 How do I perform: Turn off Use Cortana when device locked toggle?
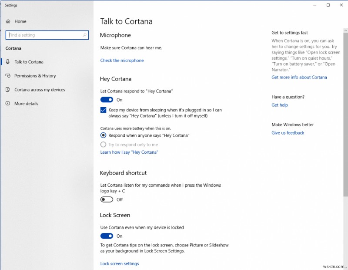(x=107, y=236)
